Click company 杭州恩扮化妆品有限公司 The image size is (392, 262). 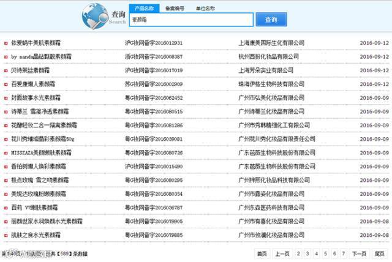tap(269, 57)
